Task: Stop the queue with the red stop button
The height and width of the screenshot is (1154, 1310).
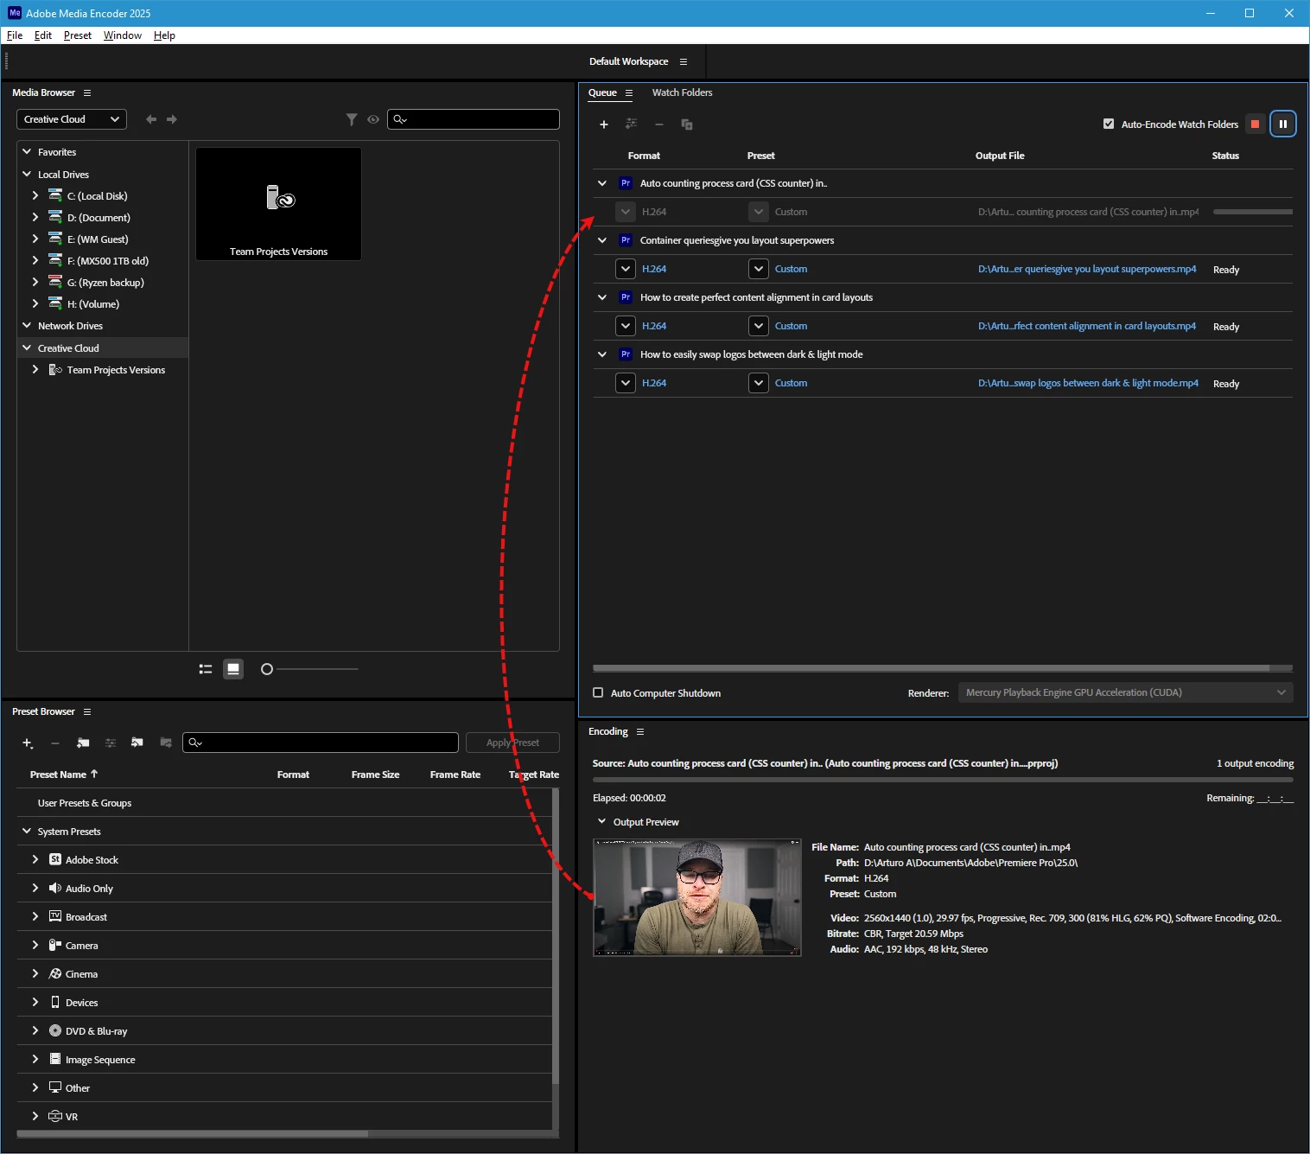Action: (x=1255, y=124)
